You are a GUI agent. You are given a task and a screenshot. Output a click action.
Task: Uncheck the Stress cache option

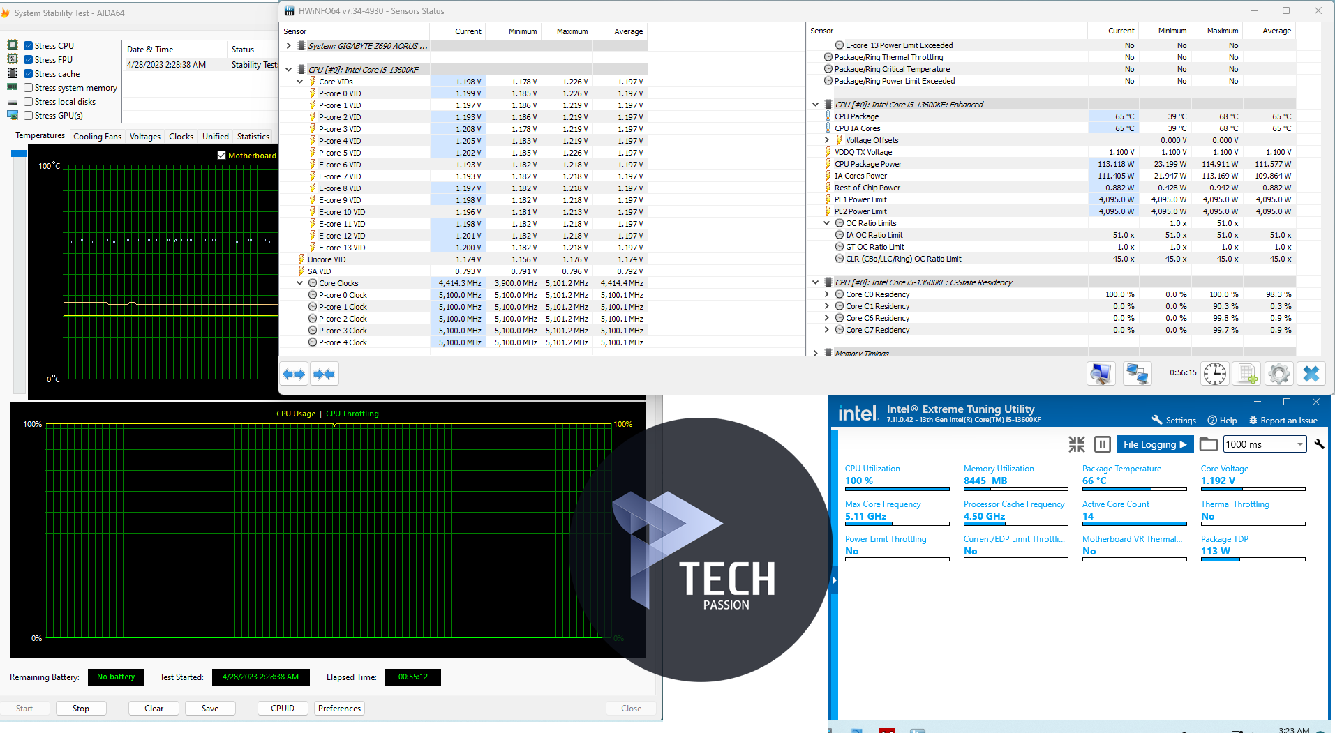tap(29, 74)
